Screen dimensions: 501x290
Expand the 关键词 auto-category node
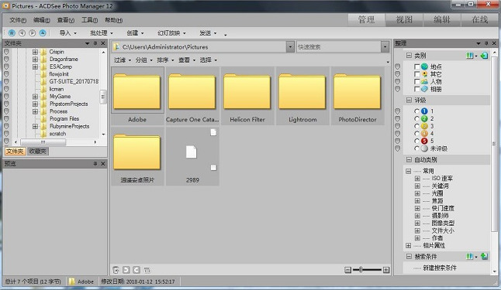tap(417, 186)
